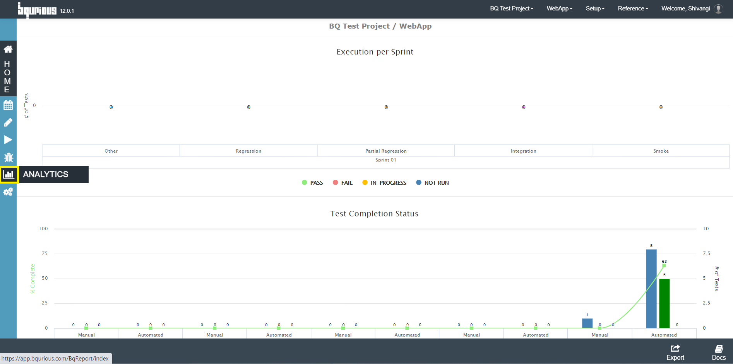Image resolution: width=733 pixels, height=364 pixels.
Task: Expand the WebApp dropdown
Action: (x=560, y=9)
